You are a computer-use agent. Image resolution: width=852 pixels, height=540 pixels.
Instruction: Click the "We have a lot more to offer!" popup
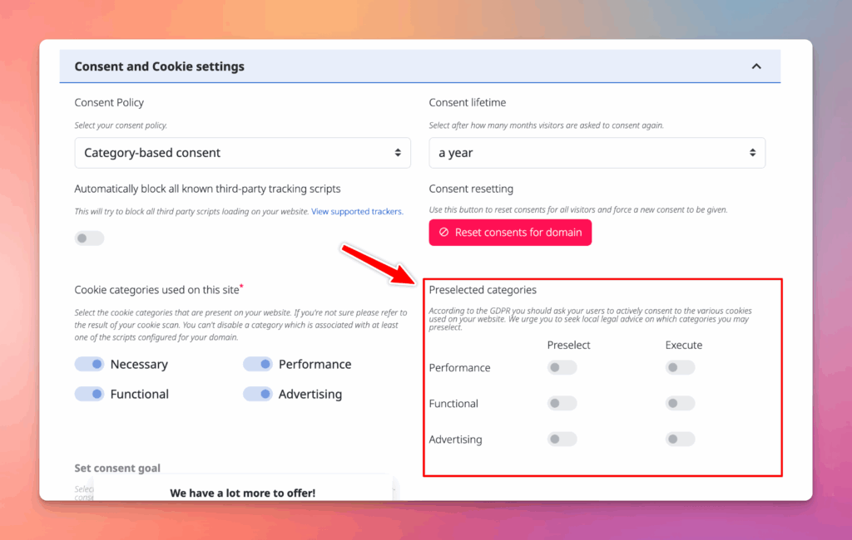(242, 493)
